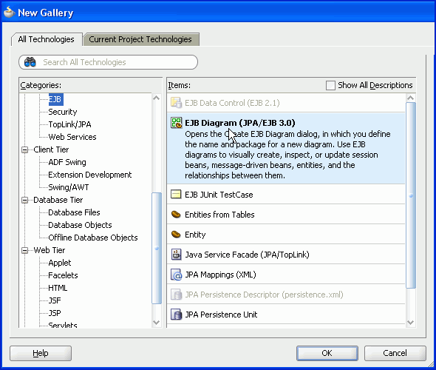Select the Entities from Tables item
Image resolution: width=436 pixels, height=370 pixels.
tap(286, 215)
